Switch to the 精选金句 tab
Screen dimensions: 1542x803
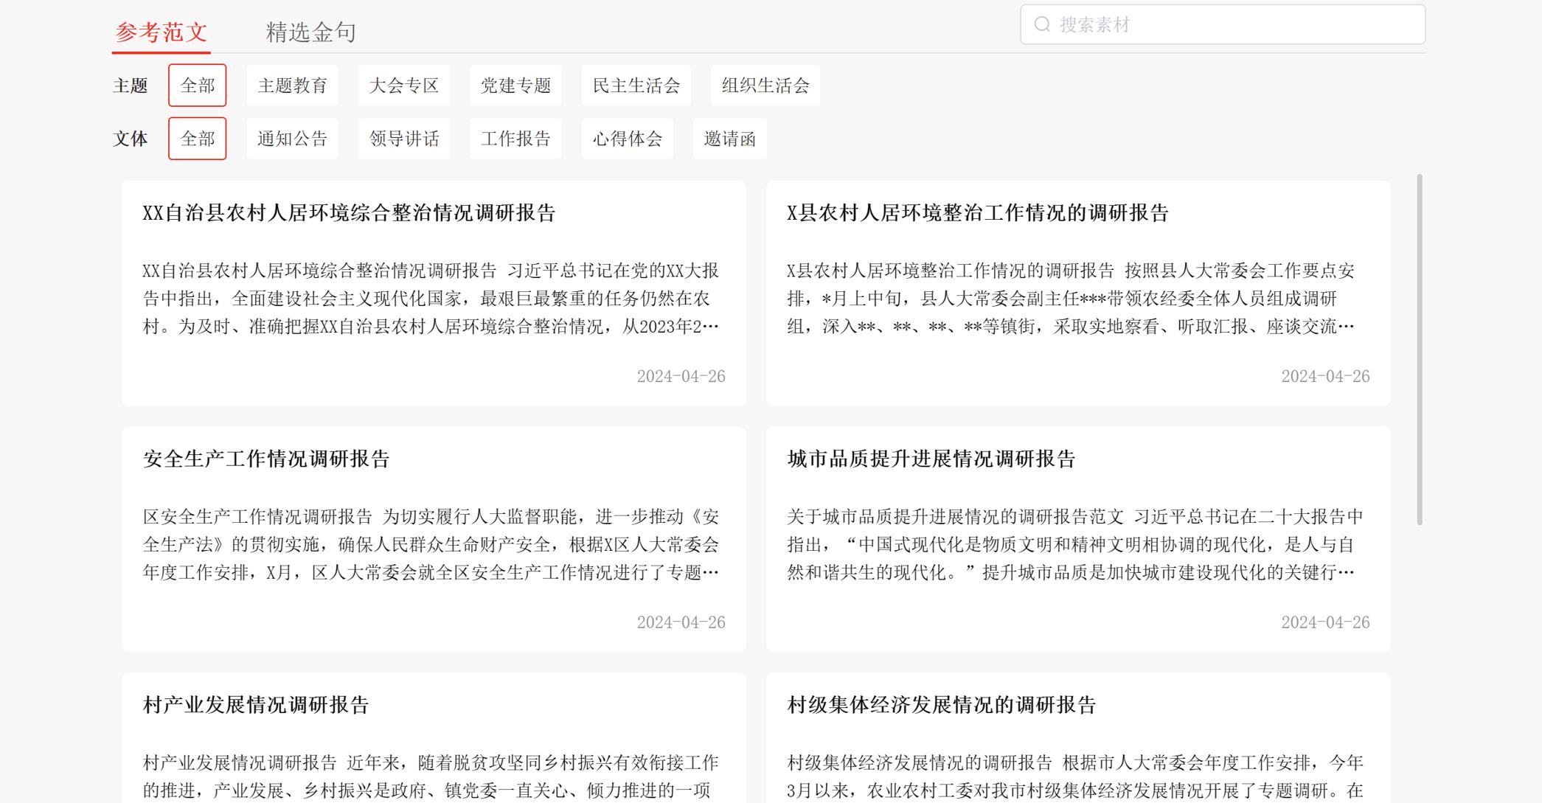[311, 32]
